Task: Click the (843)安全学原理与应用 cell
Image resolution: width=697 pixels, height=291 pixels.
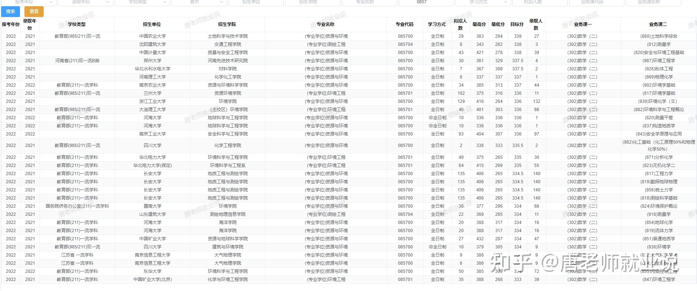Action: point(658,134)
